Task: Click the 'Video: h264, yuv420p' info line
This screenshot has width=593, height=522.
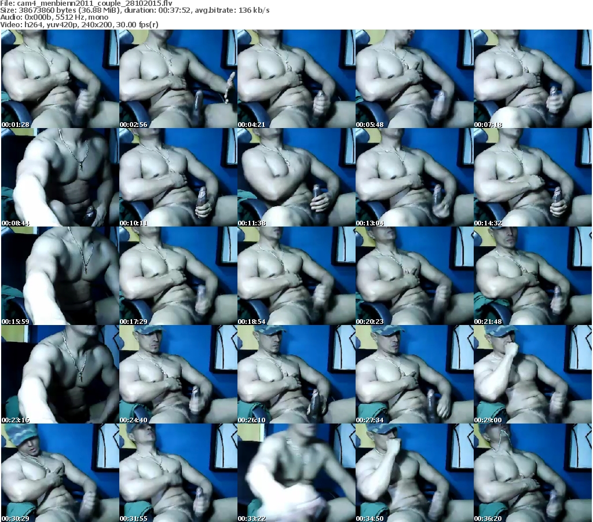Action: pos(79,24)
